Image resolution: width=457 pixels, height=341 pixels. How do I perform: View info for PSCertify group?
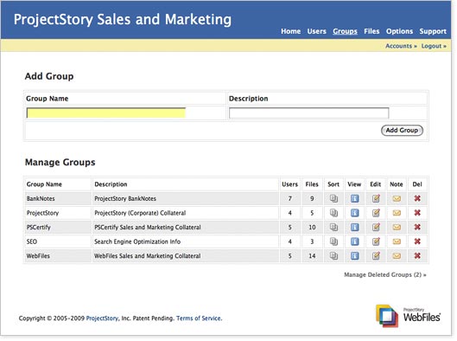pyautogui.click(x=354, y=227)
